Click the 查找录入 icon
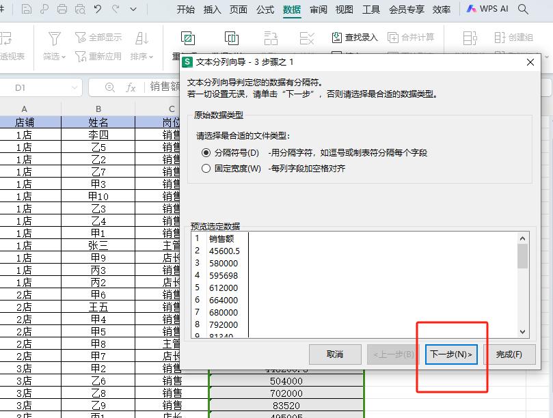553x418 pixels. (x=336, y=38)
